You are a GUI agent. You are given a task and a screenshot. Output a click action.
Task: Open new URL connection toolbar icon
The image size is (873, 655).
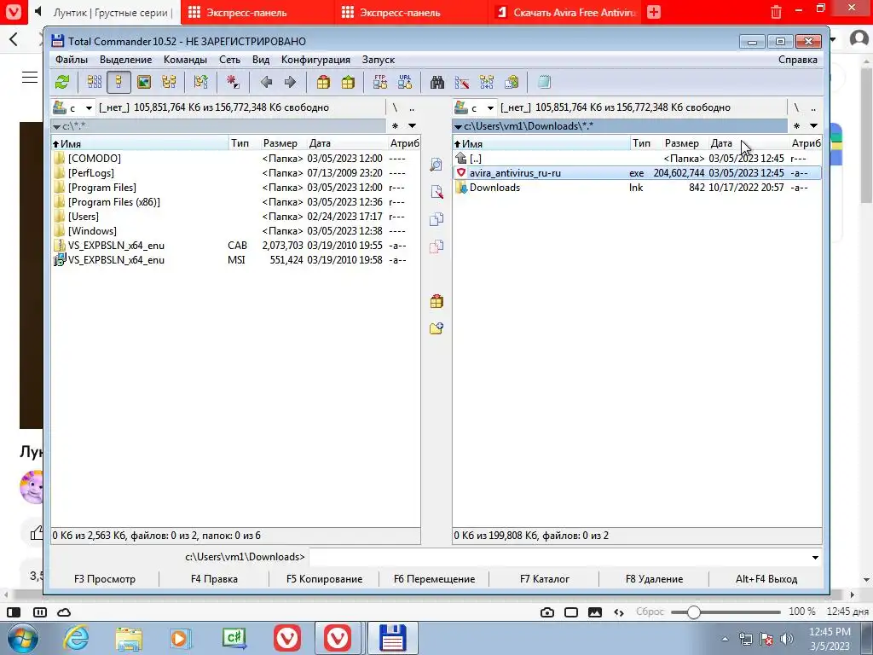[x=405, y=83]
